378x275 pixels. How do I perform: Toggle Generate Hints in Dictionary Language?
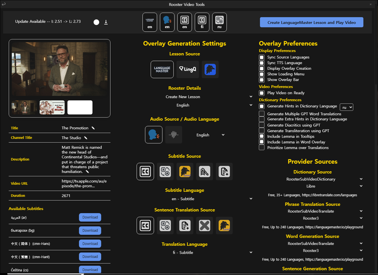[x=262, y=106]
